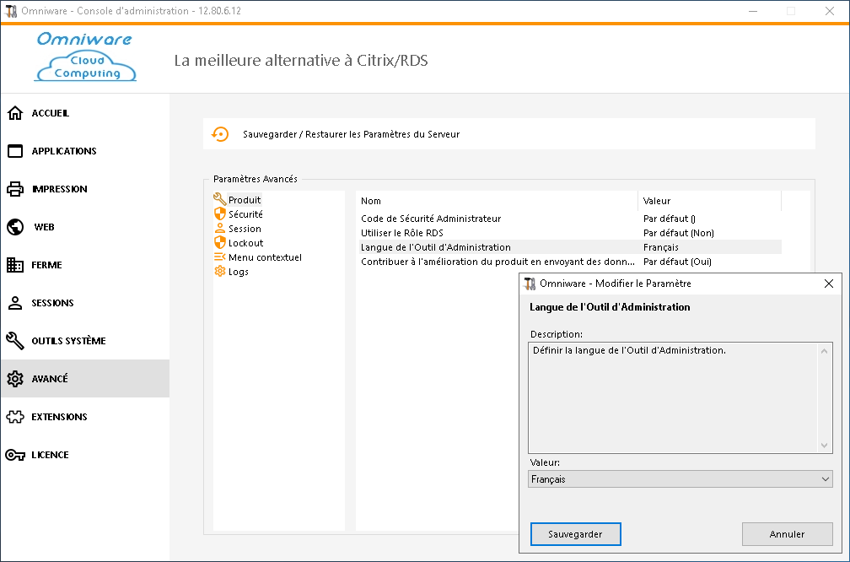Click the Modifier le Paramètre dialog title icon

coord(530,284)
